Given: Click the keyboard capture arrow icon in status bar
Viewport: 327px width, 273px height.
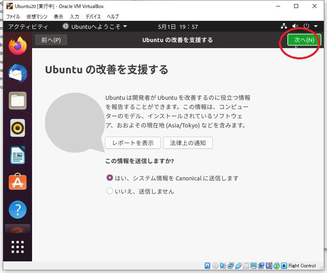Looking at the screenshot, I should point(284,265).
